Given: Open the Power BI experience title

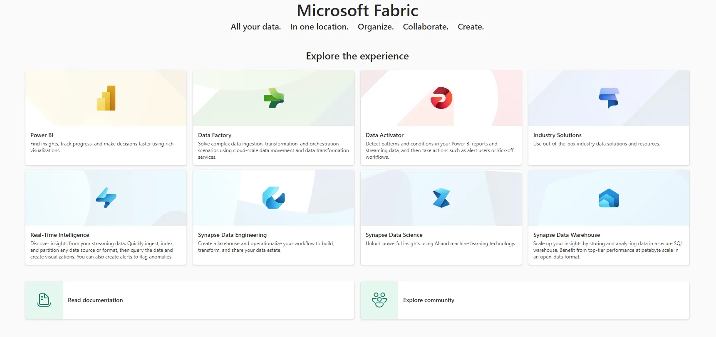Looking at the screenshot, I should click(42, 135).
